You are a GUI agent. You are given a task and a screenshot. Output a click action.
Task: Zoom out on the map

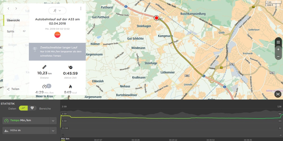(278, 56)
